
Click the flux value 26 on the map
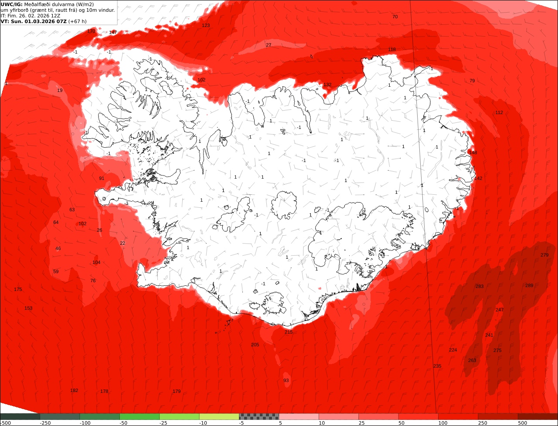click(99, 230)
